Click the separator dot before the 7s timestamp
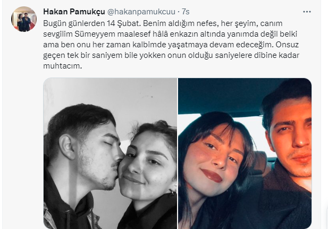The width and height of the screenshot is (328, 229). (179, 12)
